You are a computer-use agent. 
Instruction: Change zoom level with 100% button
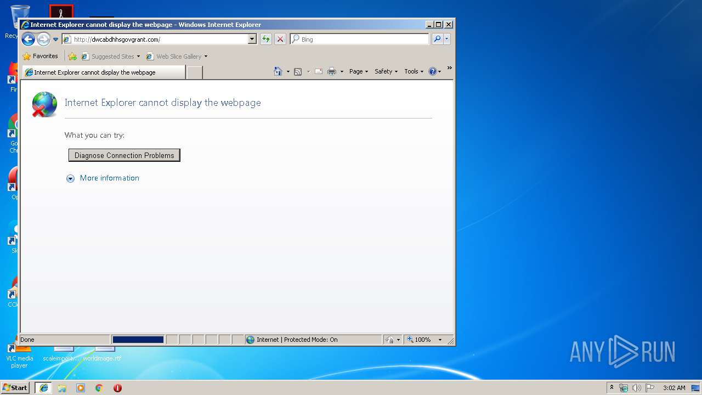click(x=419, y=340)
